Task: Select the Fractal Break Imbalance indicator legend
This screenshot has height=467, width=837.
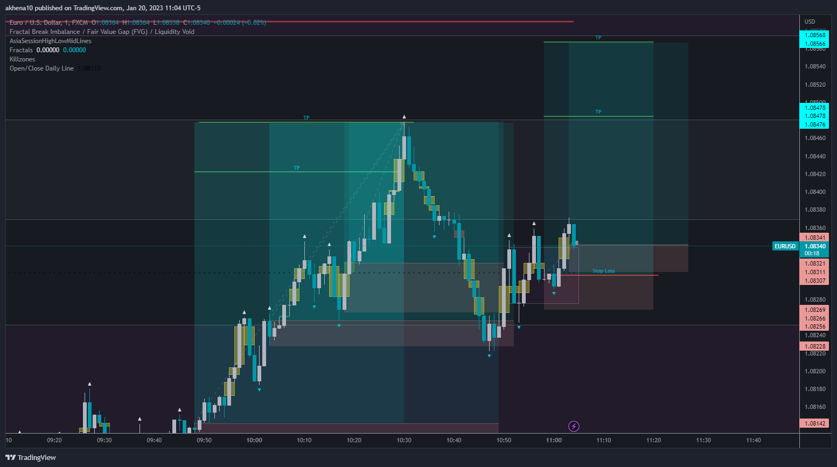Action: pyautogui.click(x=102, y=32)
